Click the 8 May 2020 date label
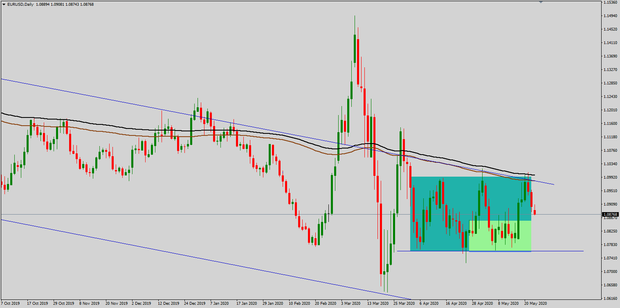This screenshot has height=308, width=620. 508,304
